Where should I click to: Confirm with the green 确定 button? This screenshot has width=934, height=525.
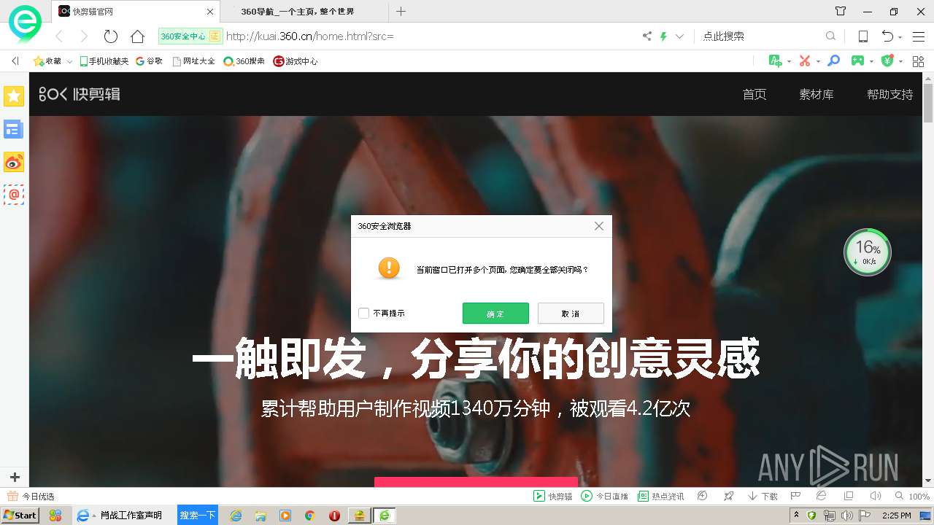pos(495,314)
